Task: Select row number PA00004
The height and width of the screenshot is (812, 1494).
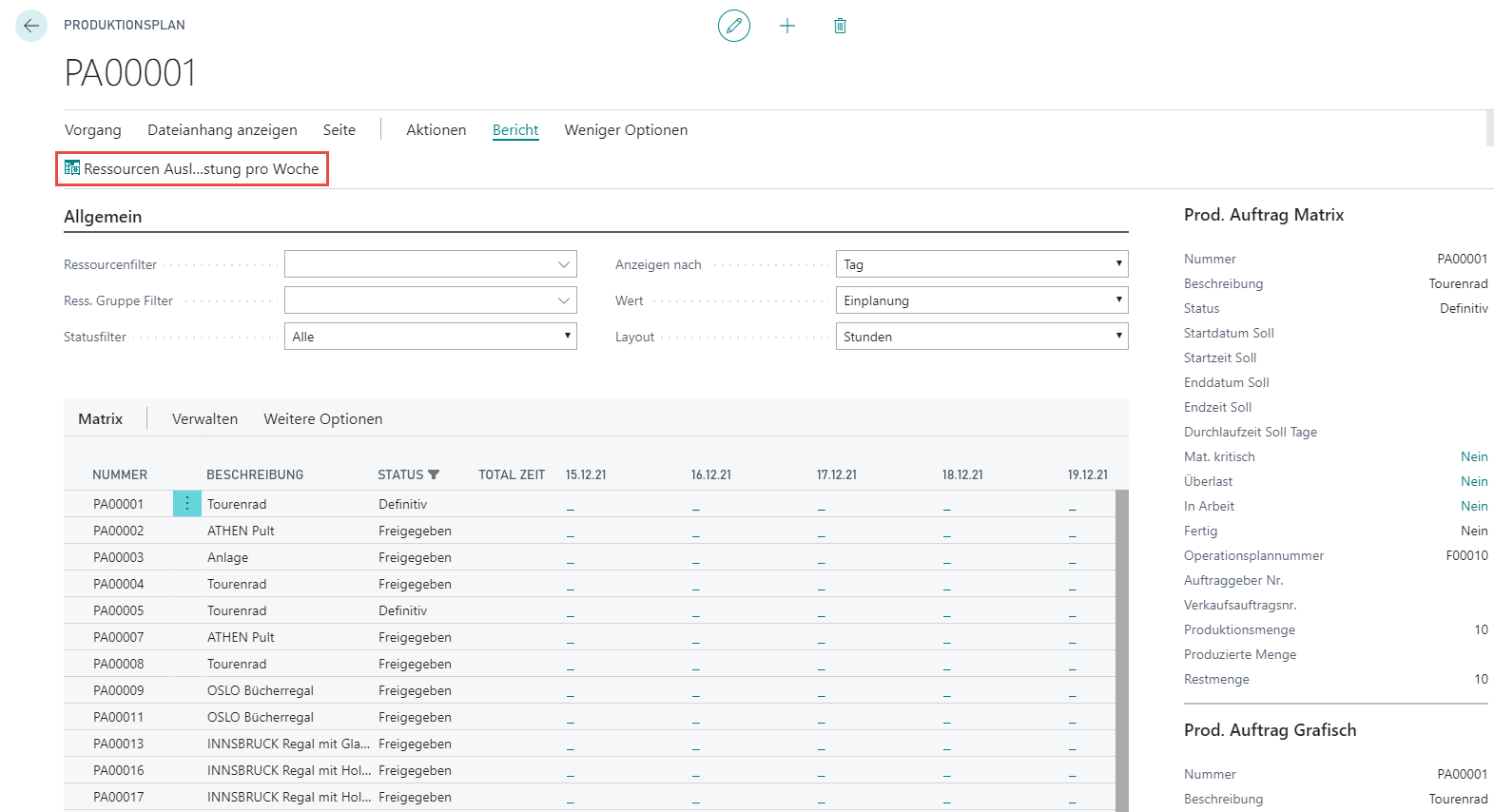Action: point(119,584)
